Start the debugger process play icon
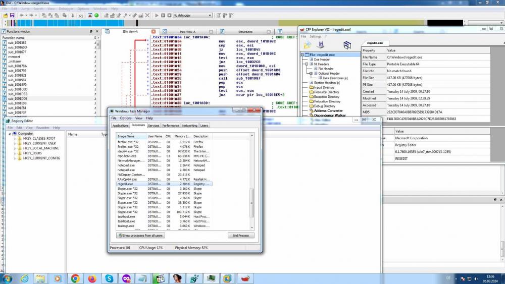505x284 pixels. pos(157,16)
